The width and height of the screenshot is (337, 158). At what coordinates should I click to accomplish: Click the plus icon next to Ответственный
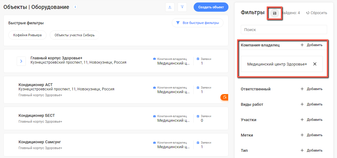(302, 89)
